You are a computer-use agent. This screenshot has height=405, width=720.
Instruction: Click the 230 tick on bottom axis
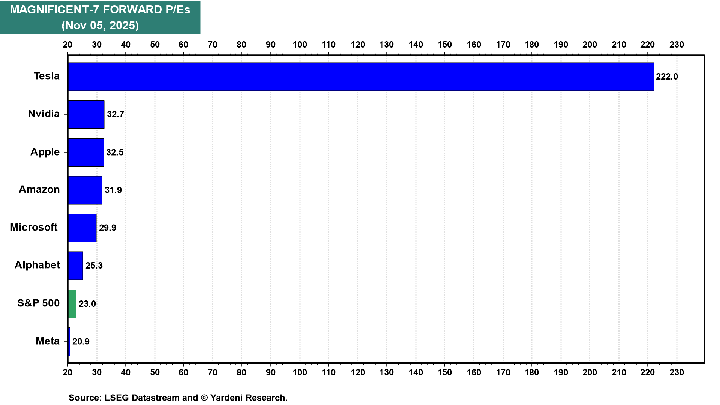coord(676,372)
